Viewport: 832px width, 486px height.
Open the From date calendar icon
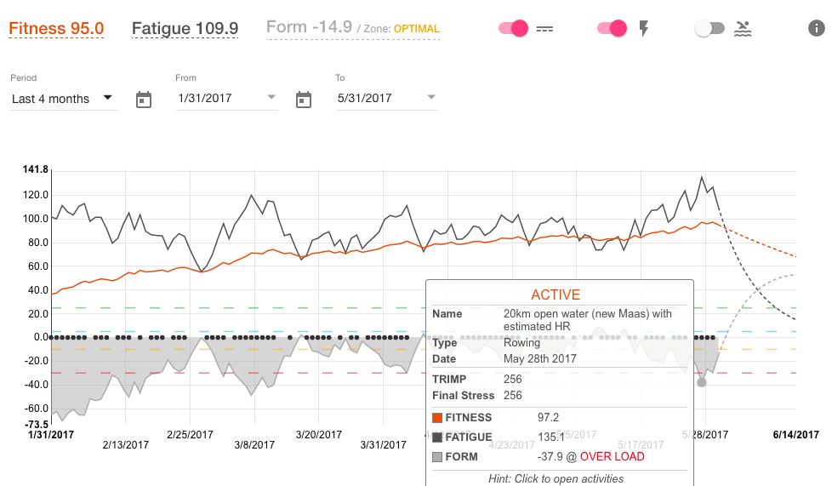coord(144,100)
